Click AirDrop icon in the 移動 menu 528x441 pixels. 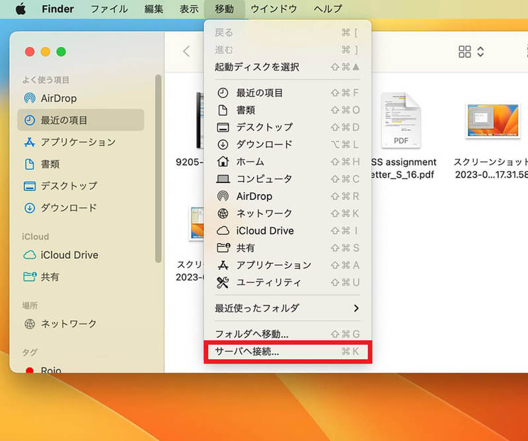tap(223, 196)
